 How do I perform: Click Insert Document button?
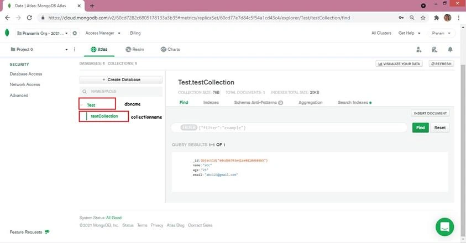(430, 113)
